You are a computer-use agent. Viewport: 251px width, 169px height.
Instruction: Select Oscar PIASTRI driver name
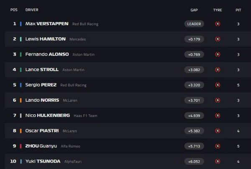(x=42, y=131)
